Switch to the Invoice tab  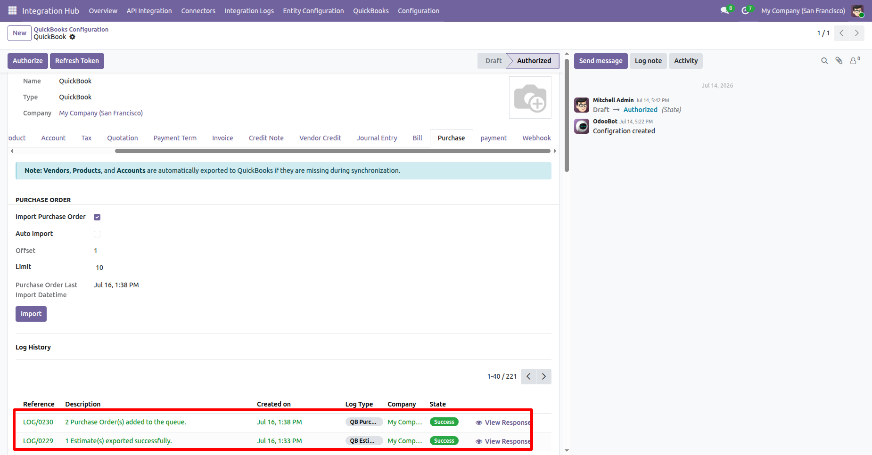(x=222, y=138)
